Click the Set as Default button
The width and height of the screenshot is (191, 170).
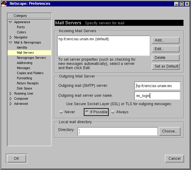click(165, 66)
